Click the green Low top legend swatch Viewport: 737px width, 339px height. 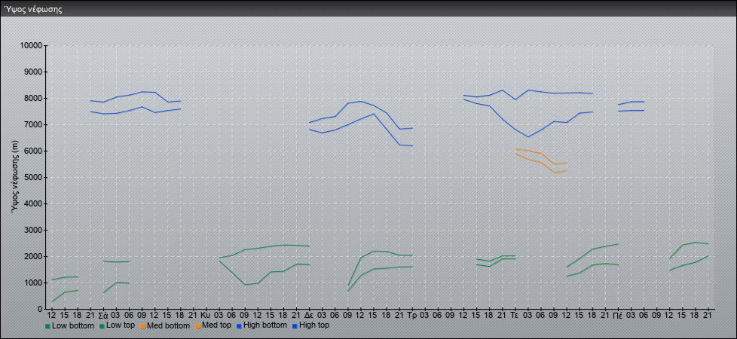click(102, 326)
